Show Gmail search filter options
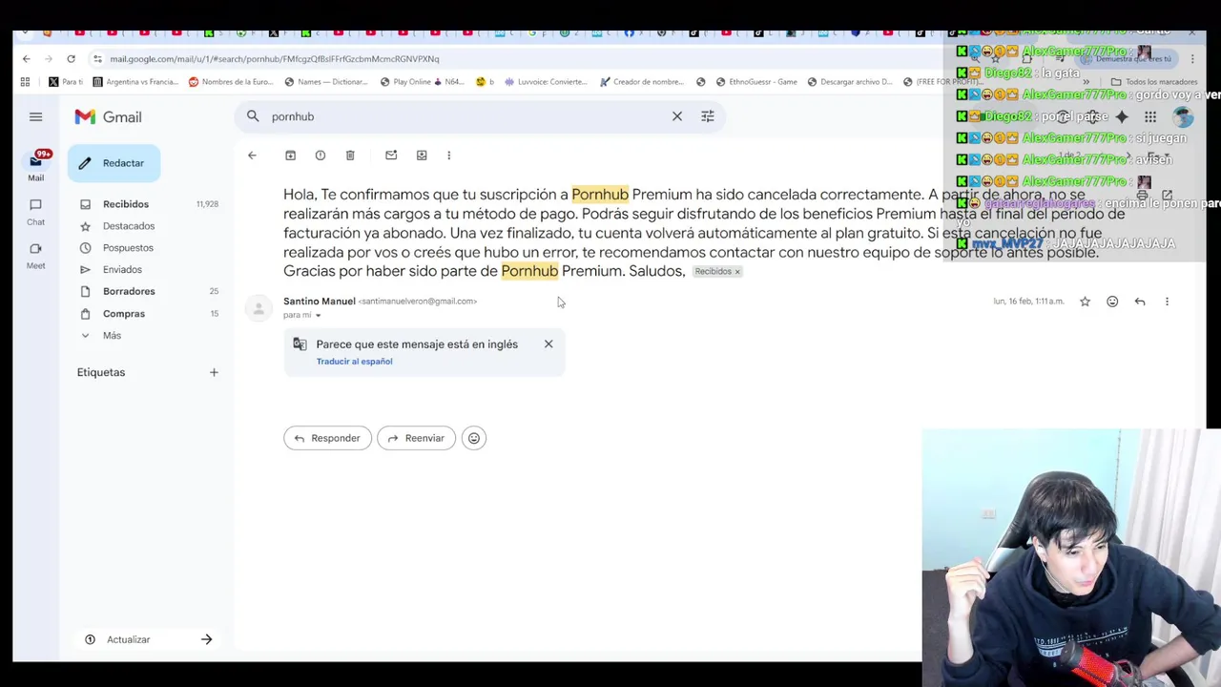Image resolution: width=1221 pixels, height=687 pixels. pos(708,116)
